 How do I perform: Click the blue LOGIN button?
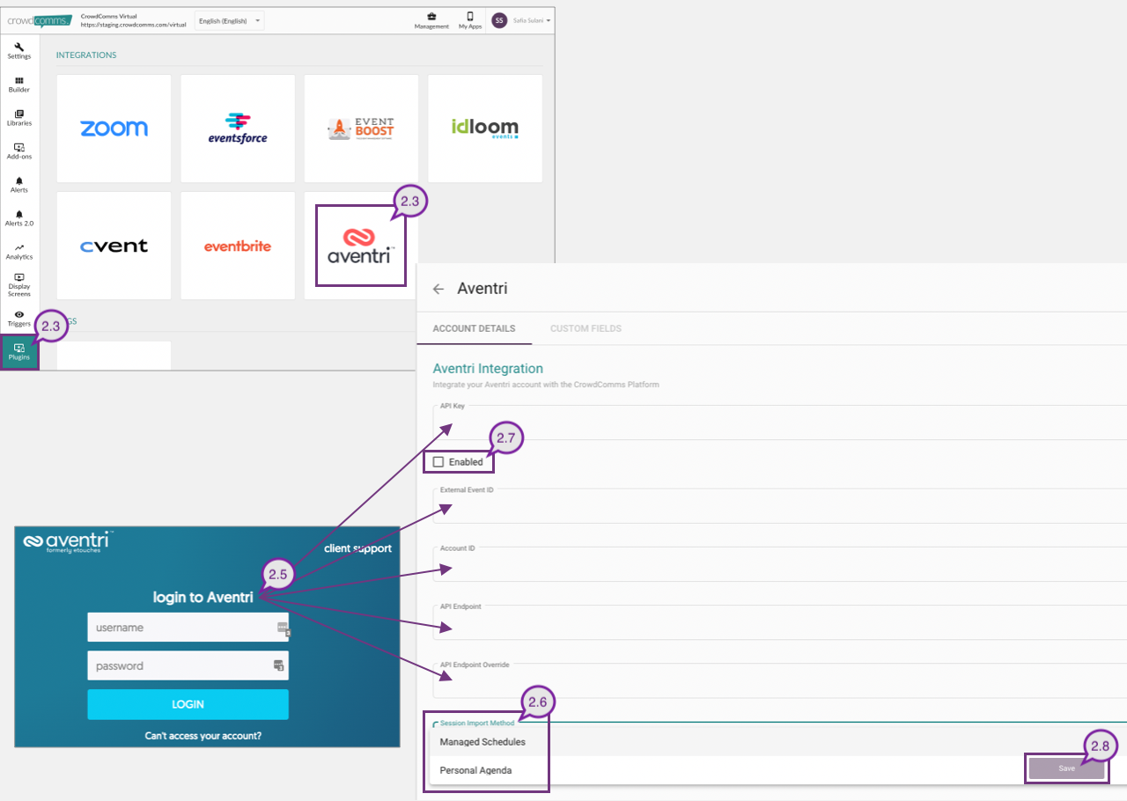coord(188,704)
